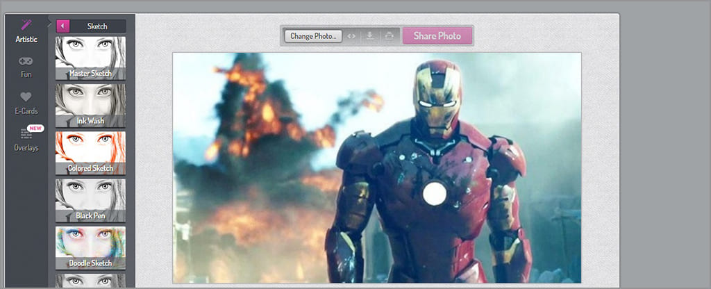Image resolution: width=711 pixels, height=289 pixels.
Task: Go back using the pink Sketch arrow
Action: [62, 26]
